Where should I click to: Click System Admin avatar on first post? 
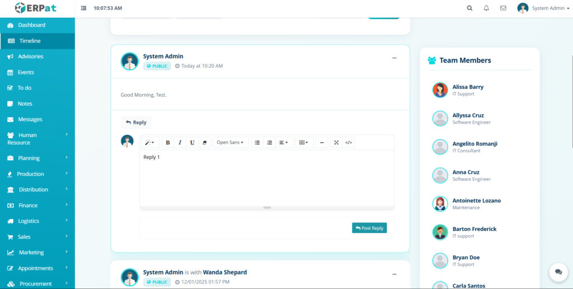click(129, 61)
